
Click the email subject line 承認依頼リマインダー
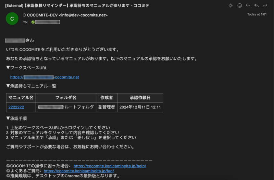(77, 5)
